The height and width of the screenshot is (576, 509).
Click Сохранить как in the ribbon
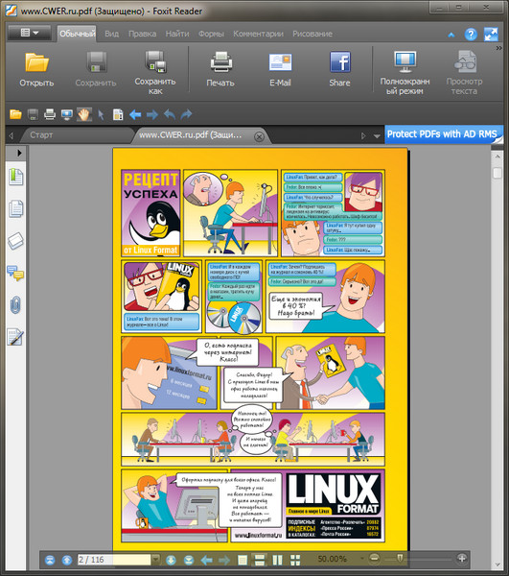pos(155,73)
